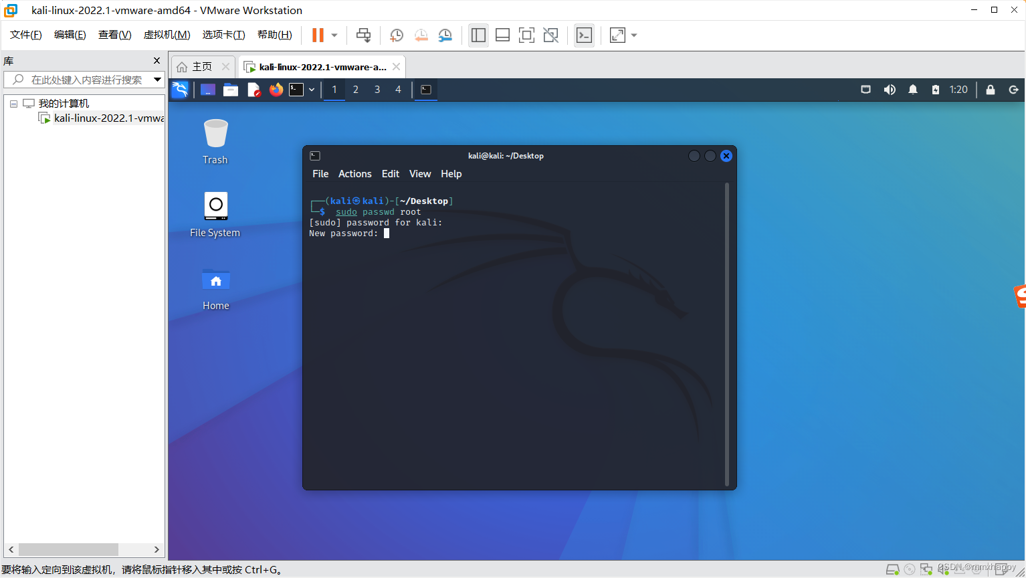The width and height of the screenshot is (1026, 578).
Task: Click the terminal vertical scrollbar
Action: coord(727,334)
